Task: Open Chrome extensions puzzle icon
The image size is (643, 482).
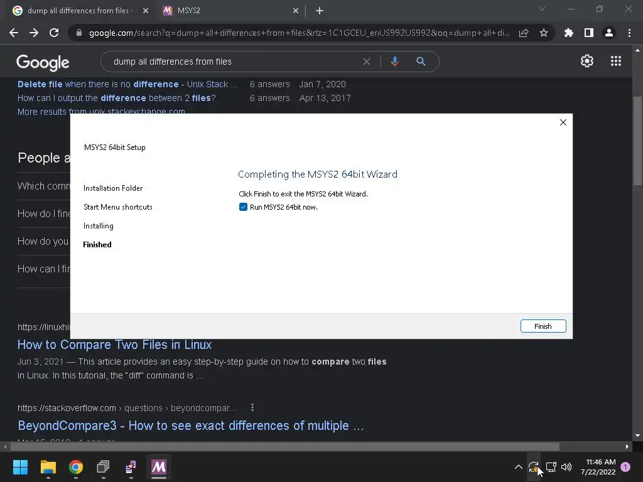Action: tap(569, 33)
